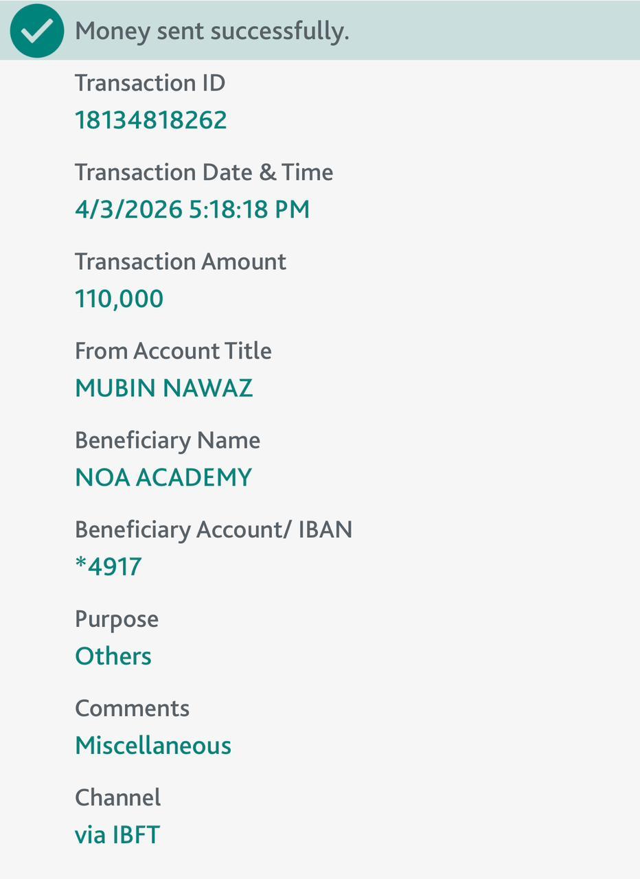This screenshot has height=879, width=640.
Task: Select the Channel label
Action: tap(117, 797)
